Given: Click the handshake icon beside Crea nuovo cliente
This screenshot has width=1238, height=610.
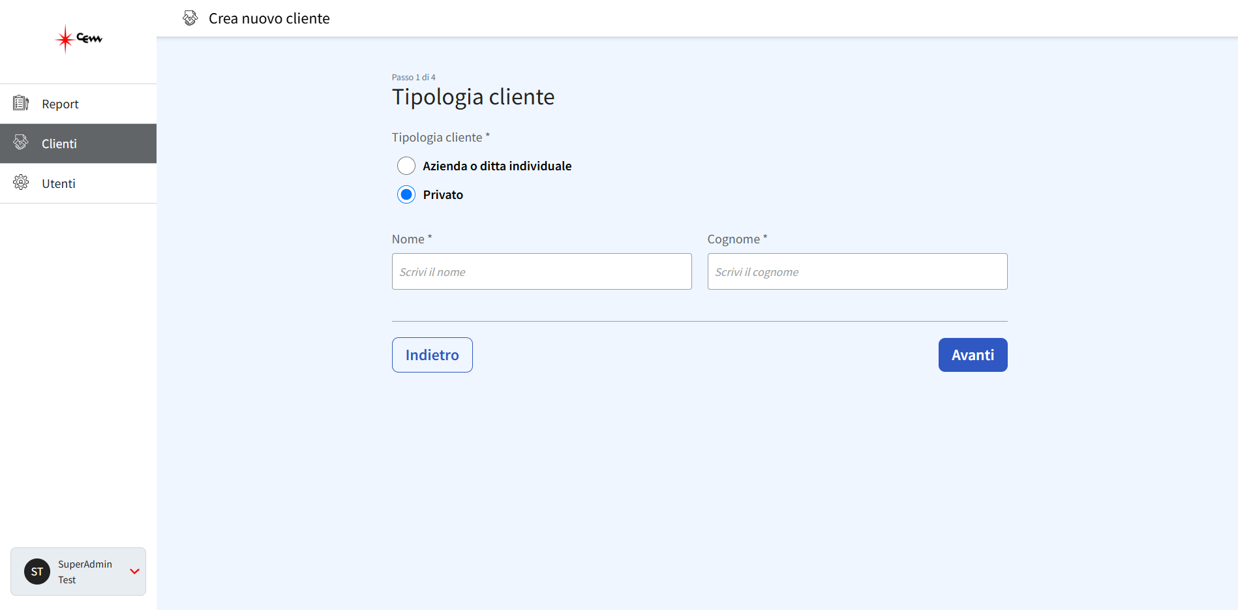Looking at the screenshot, I should 190,18.
